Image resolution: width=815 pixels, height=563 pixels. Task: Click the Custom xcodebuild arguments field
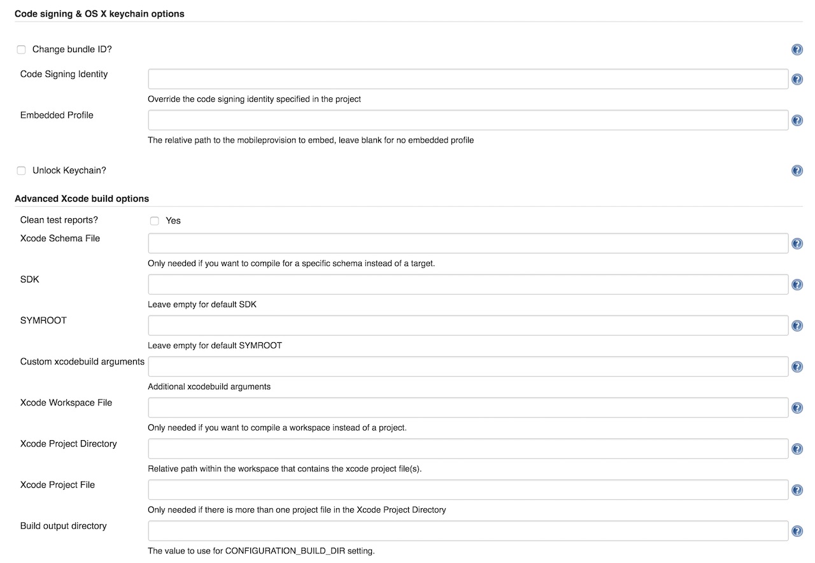point(468,367)
